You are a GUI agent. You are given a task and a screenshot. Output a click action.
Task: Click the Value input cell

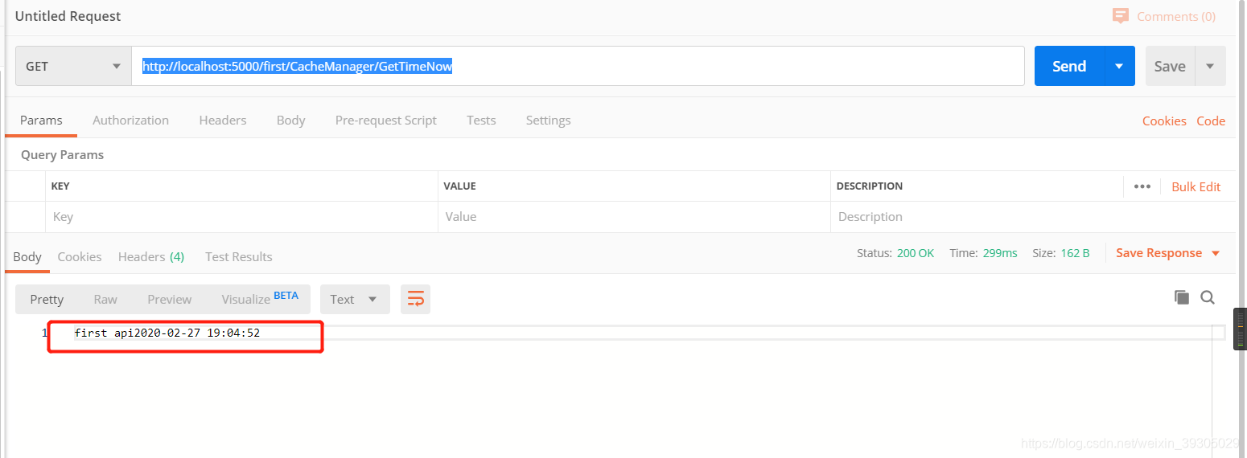click(634, 217)
